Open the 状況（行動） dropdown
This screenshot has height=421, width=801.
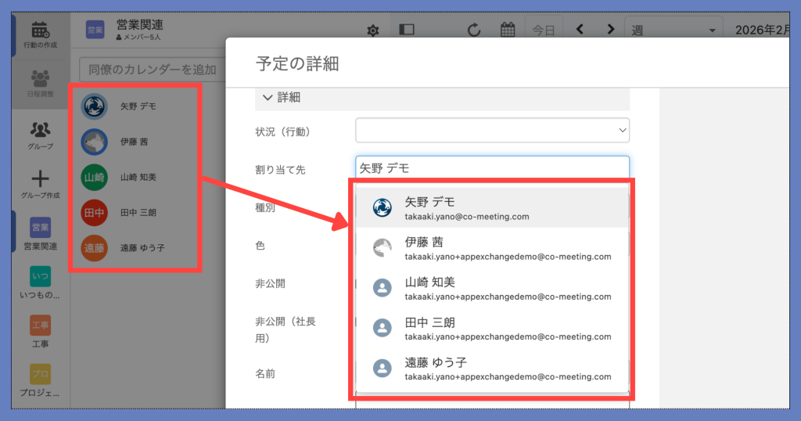point(492,130)
